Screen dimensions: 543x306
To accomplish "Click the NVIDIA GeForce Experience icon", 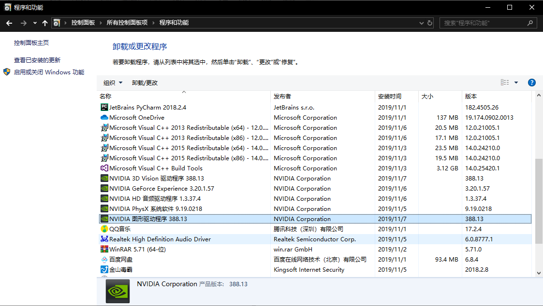I will point(104,188).
